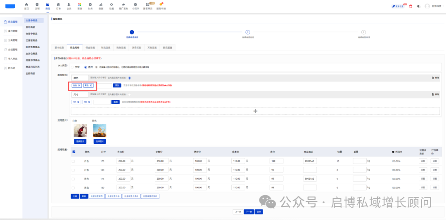Open the 设置 gear icon in top navigation
446x220 pixels.
click(111, 5)
